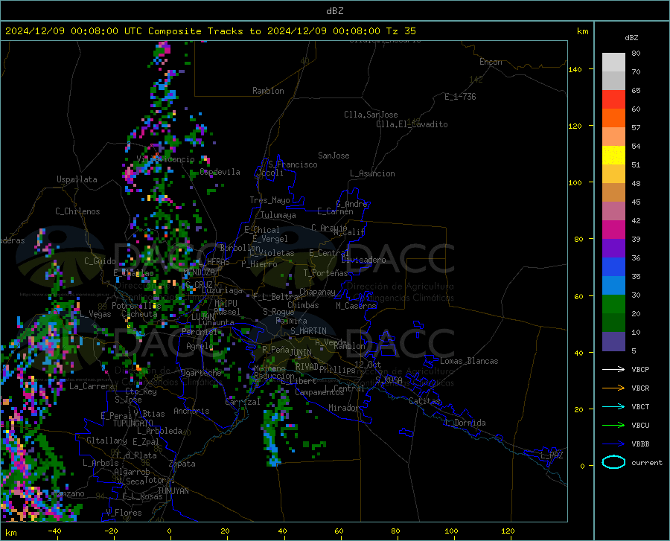Click the Catitas label on map
Image resolution: width=670 pixels, height=541 pixels.
coord(424,401)
